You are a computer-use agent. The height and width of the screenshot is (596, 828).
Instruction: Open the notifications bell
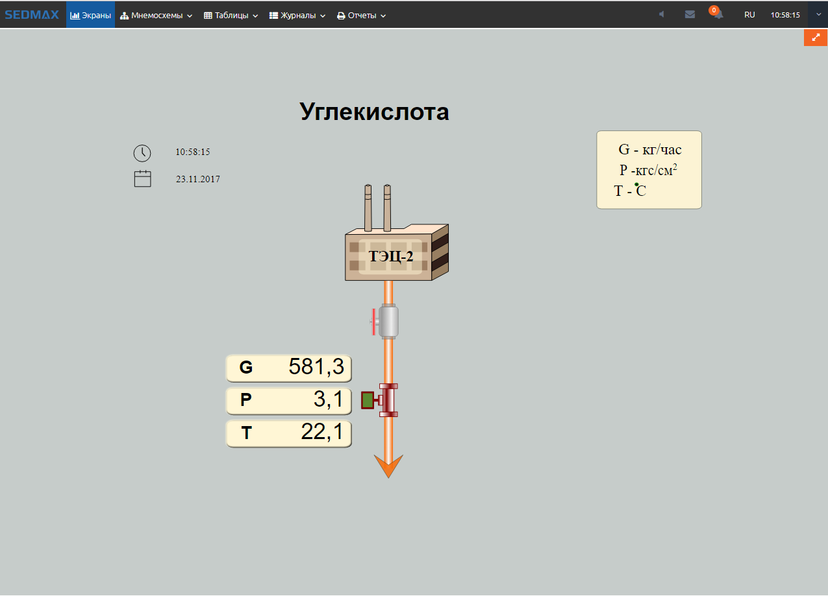coord(718,15)
